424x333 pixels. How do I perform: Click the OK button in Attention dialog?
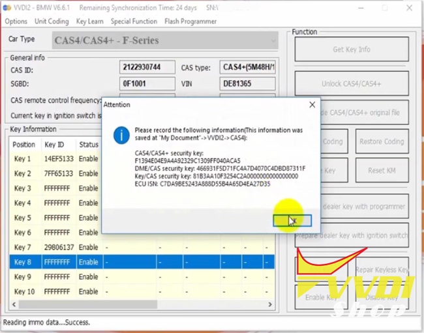[x=292, y=221]
